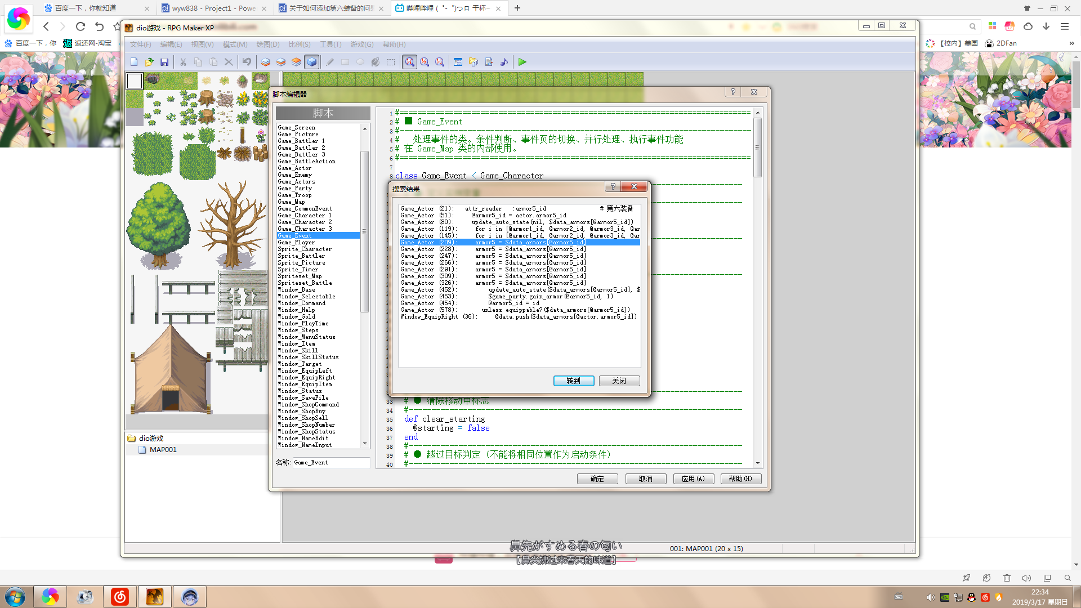The image size is (1081, 608).
Task: Select Window_NameInput in script list
Action: click(318, 445)
